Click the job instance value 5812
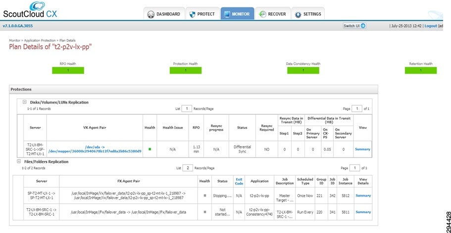The width and height of the screenshot is (451, 233). point(346,196)
